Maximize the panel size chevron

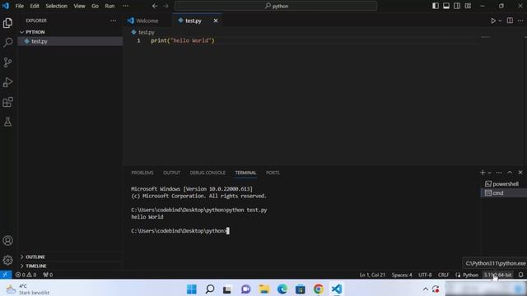(x=510, y=173)
